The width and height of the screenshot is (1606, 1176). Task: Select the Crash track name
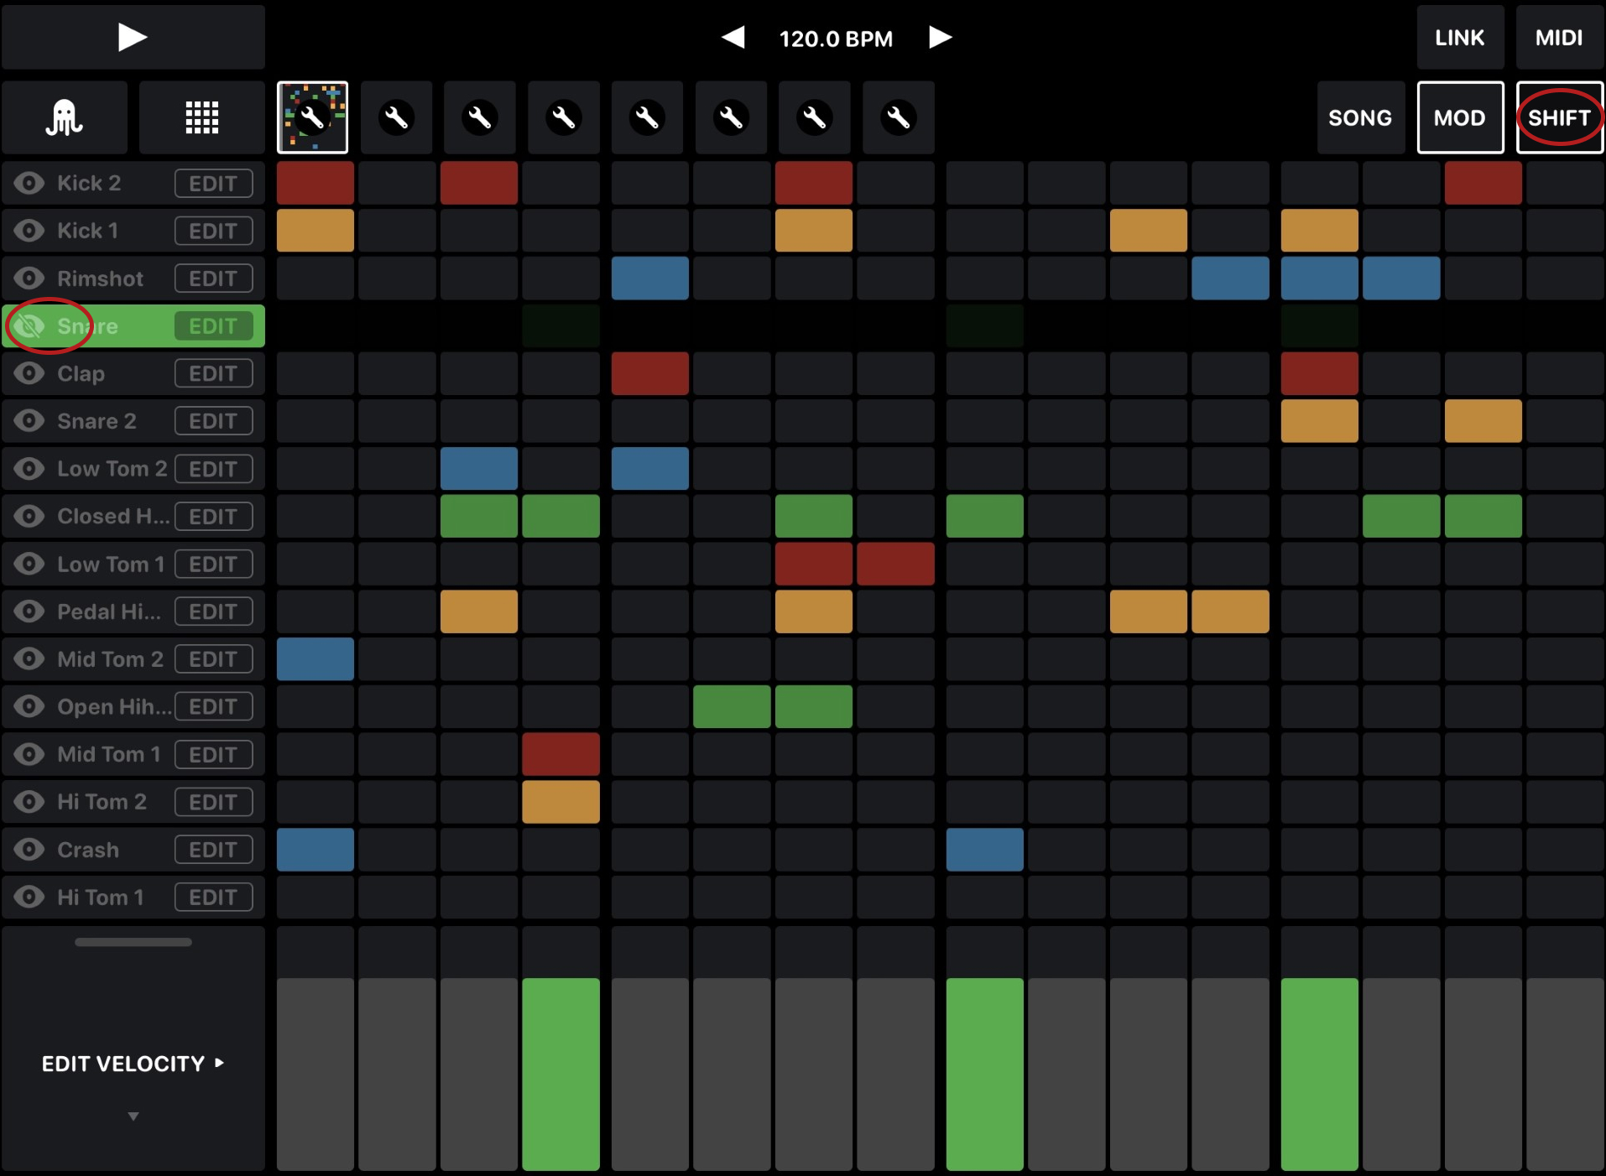pos(88,850)
